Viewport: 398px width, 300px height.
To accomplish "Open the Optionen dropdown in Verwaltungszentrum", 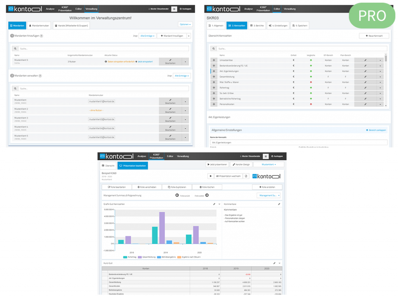I will [185, 24].
